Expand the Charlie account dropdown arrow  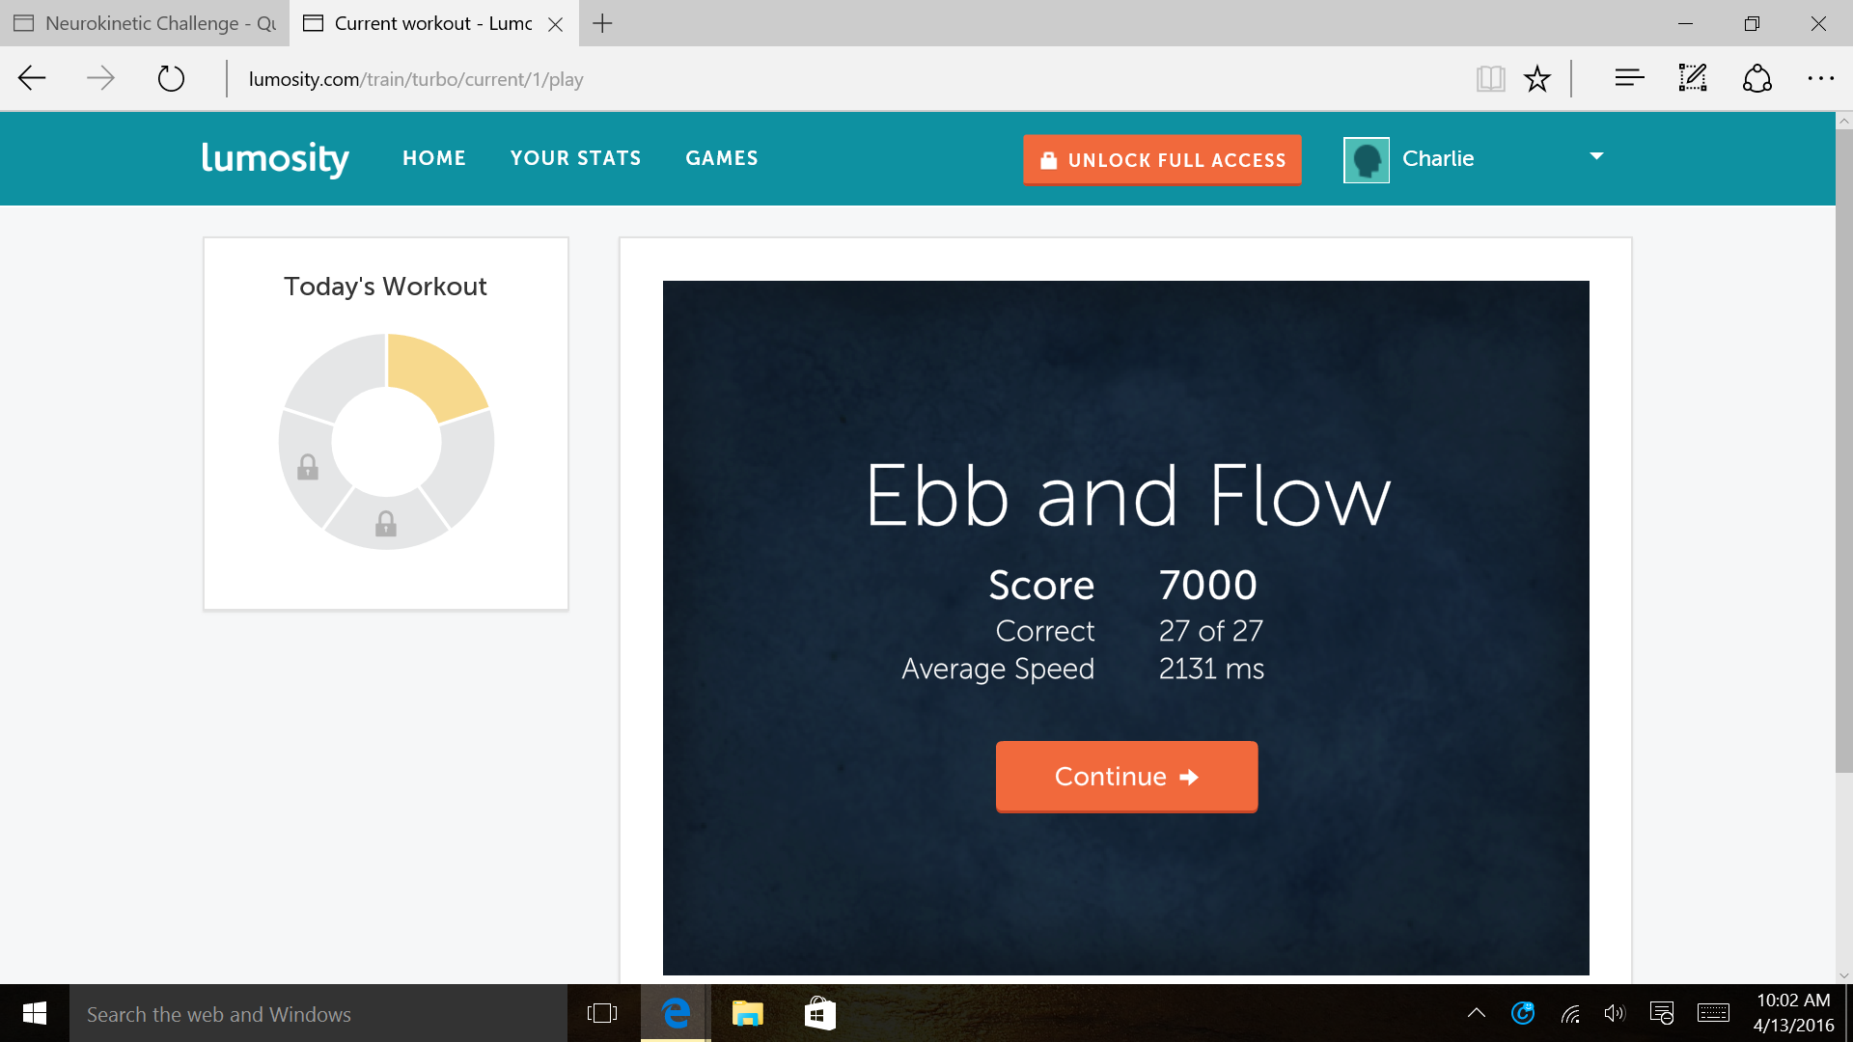coord(1596,156)
